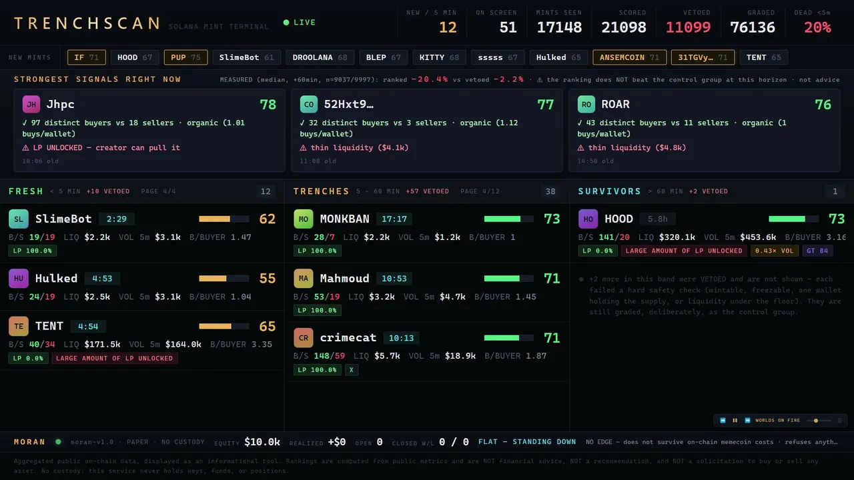Click the JH avatar icon on Jhpc card
The height and width of the screenshot is (480, 854).
pyautogui.click(x=31, y=105)
